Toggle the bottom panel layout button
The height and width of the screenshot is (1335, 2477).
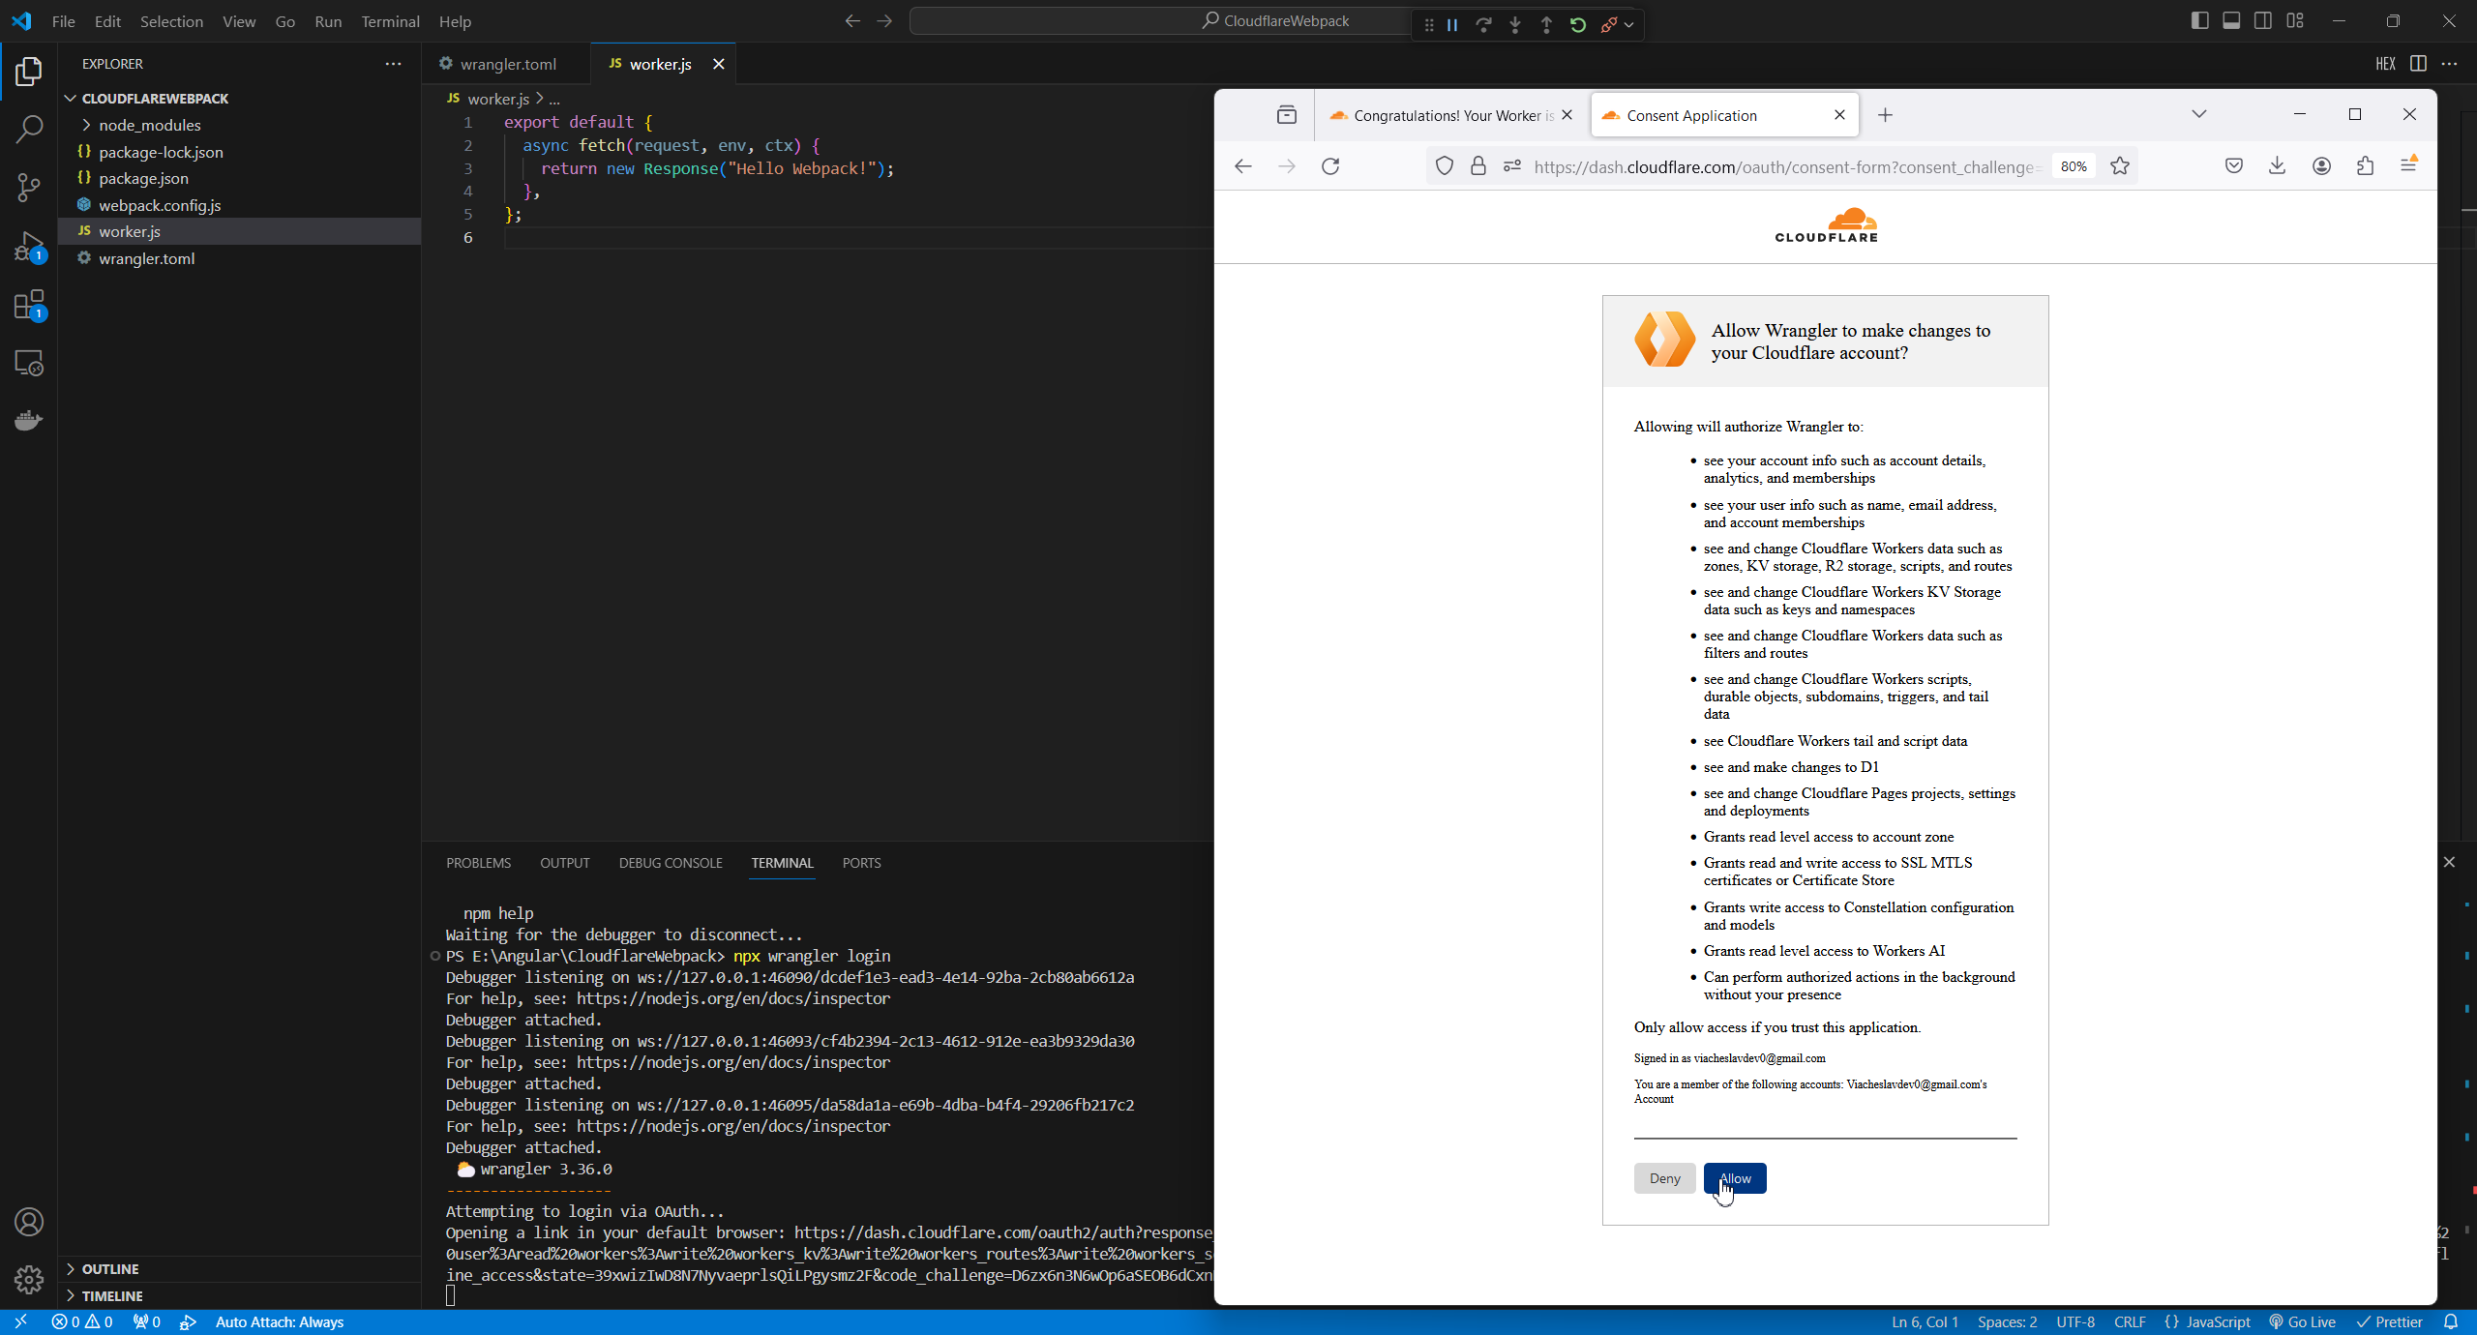point(2231,21)
